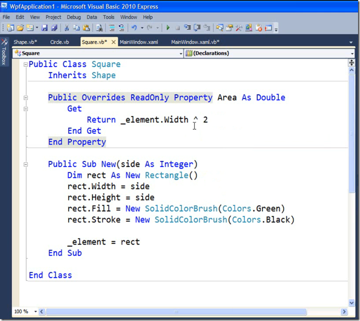Click "Green" in the Colors.Green expression
360x321 pixels.
[x=268, y=209]
